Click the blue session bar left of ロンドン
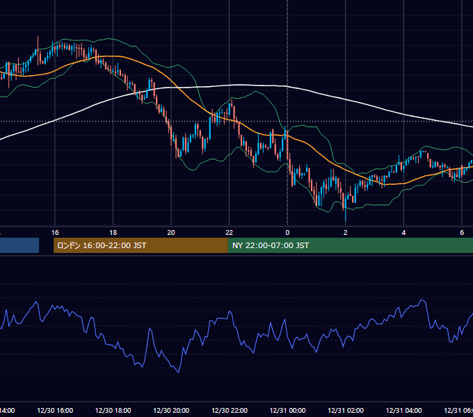The height and width of the screenshot is (417, 473). pyautogui.click(x=19, y=245)
